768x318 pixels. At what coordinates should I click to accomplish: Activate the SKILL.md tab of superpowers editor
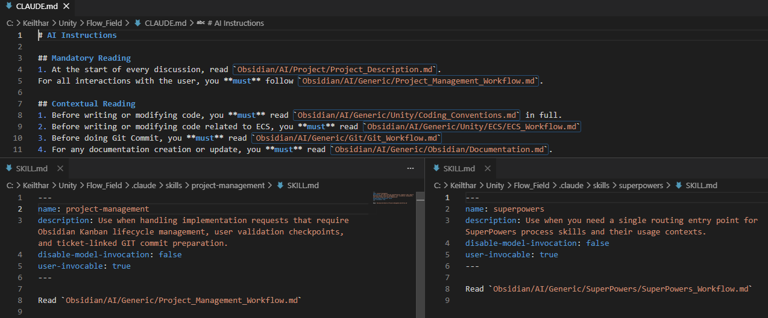click(459, 168)
